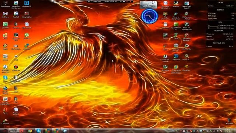Open the MorphVOX shortcut

(27, 15)
